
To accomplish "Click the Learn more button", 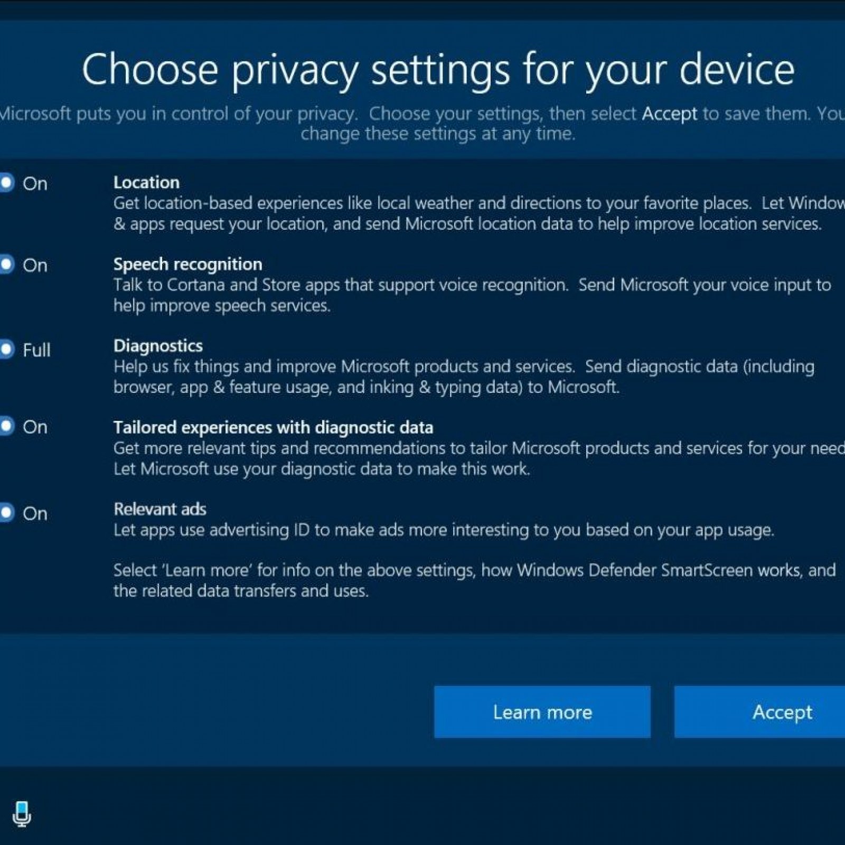I will point(542,712).
